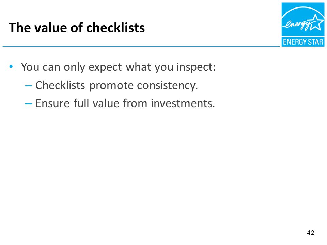Image resolution: width=327 pixels, height=245 pixels.
Task: Select the line 'Checklists promote consistency.'
Action: click(116, 85)
